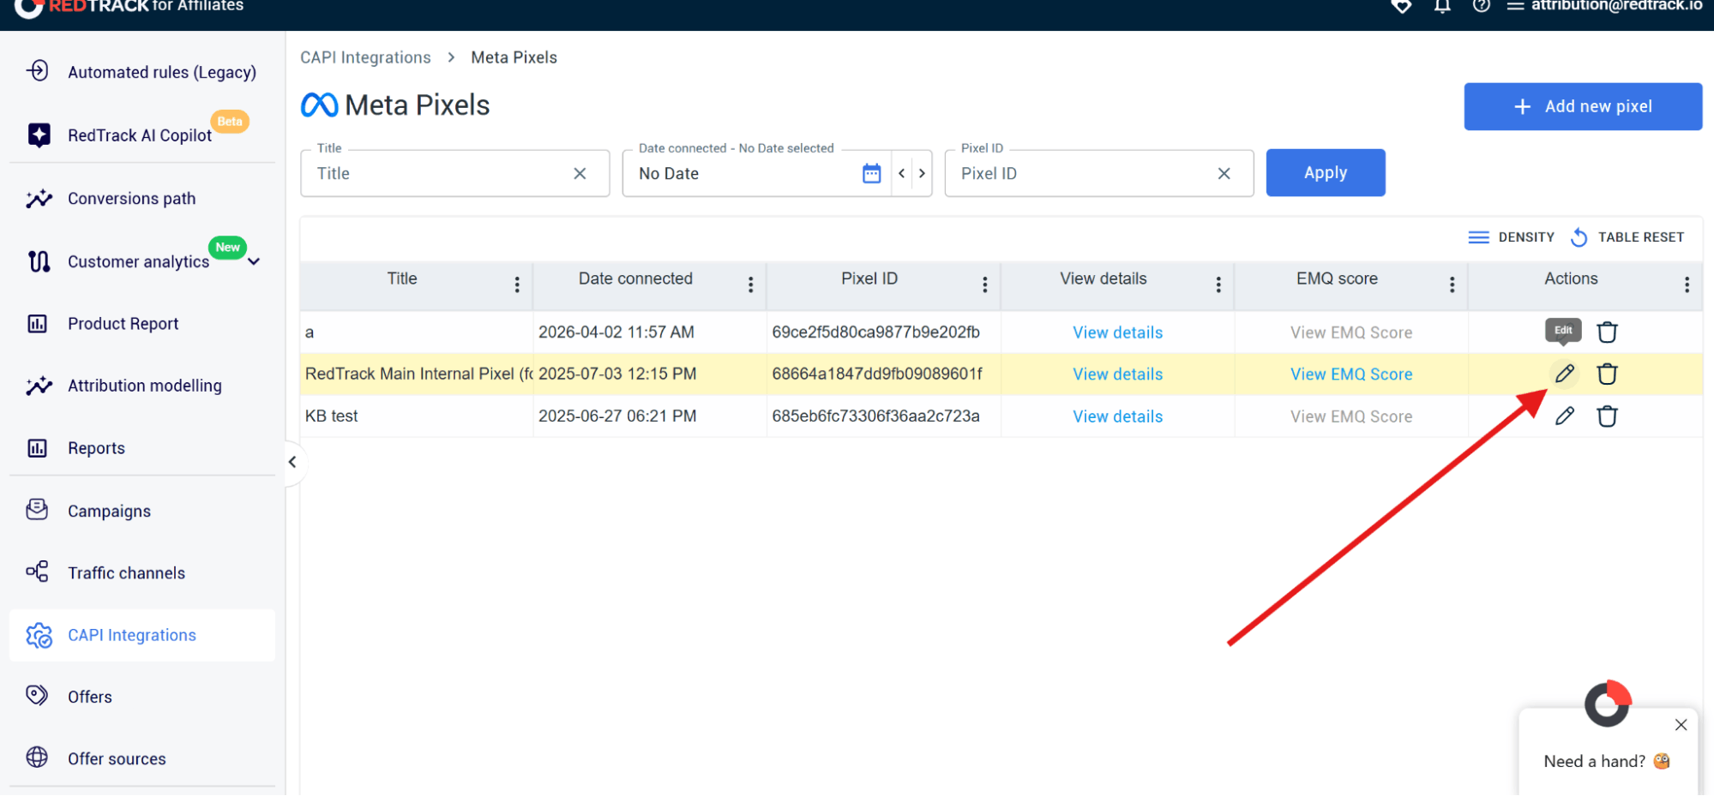Screen dimensions: 1714x796
Task: Click the Customer analytics icon
Action: pyautogui.click(x=39, y=260)
